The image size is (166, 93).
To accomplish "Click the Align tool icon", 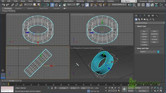I will click(134, 5).
